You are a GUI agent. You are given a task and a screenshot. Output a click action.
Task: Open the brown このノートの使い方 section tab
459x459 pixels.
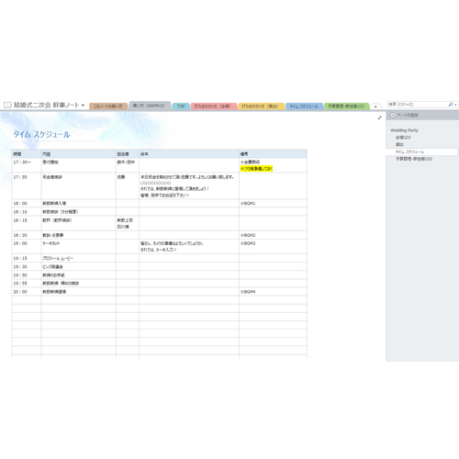pos(108,106)
